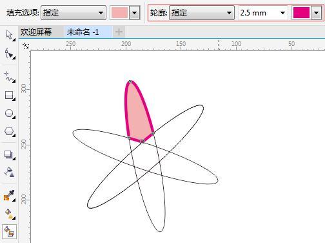Open the outline color picker arrow
The image size is (325, 243).
pos(316,13)
